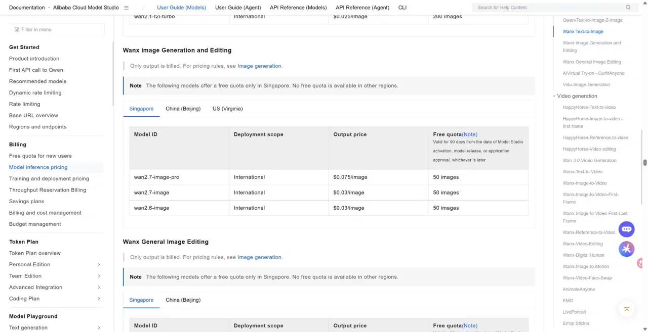Viewport: 648px width, 332px height.
Task: Open Billing and cost management
Action: pos(45,213)
